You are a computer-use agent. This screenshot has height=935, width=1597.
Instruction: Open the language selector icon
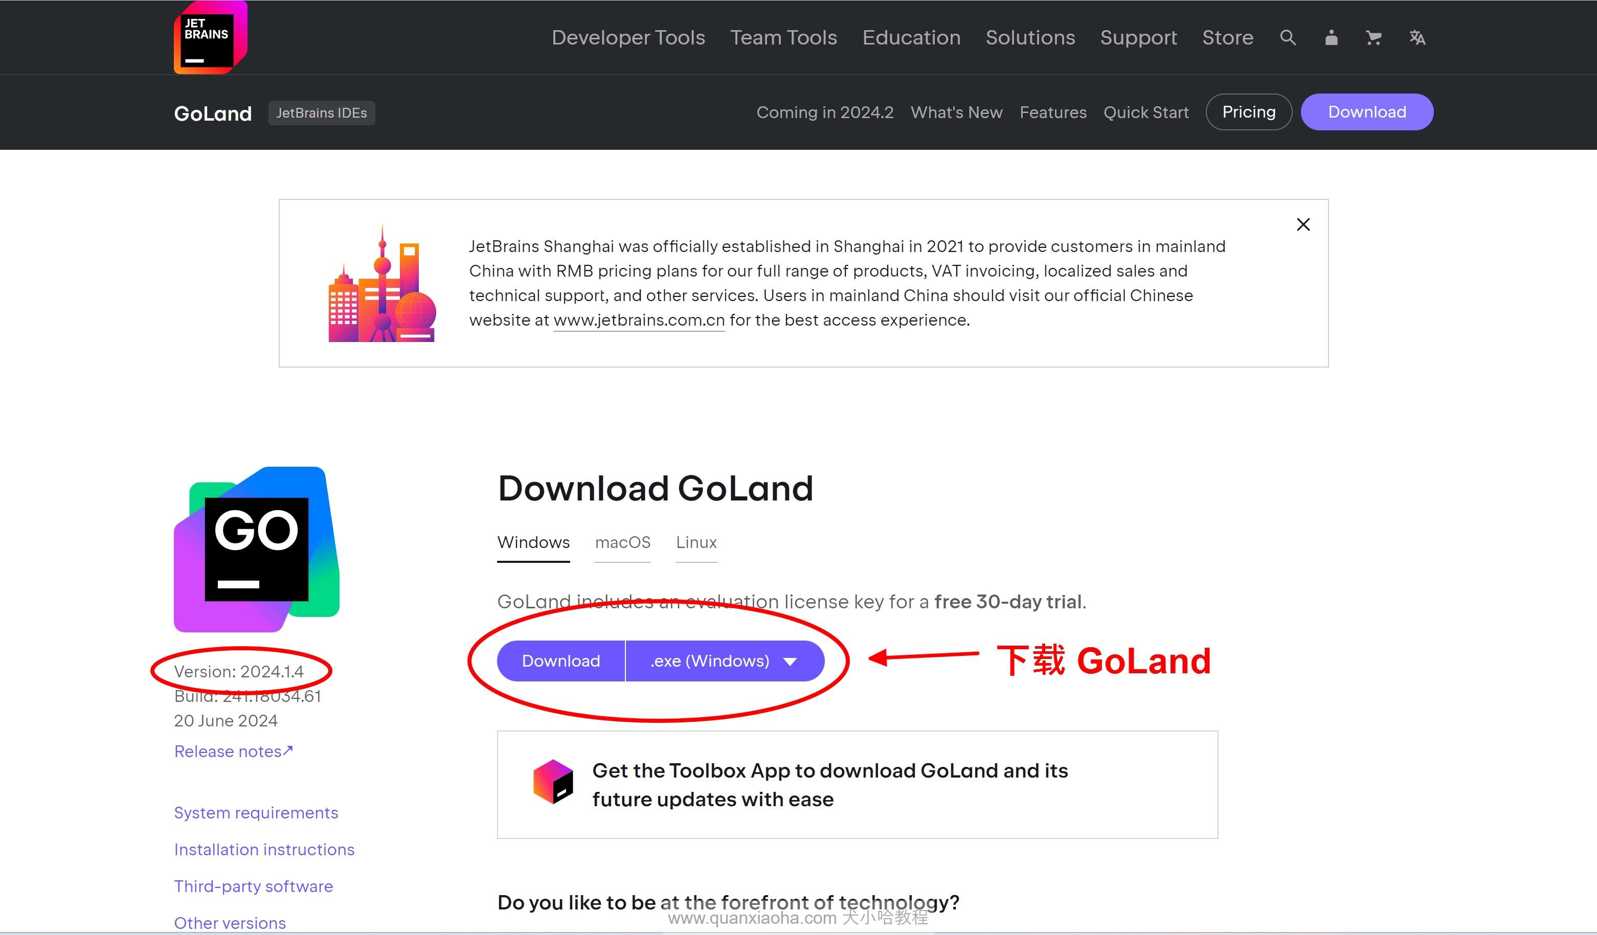coord(1417,37)
